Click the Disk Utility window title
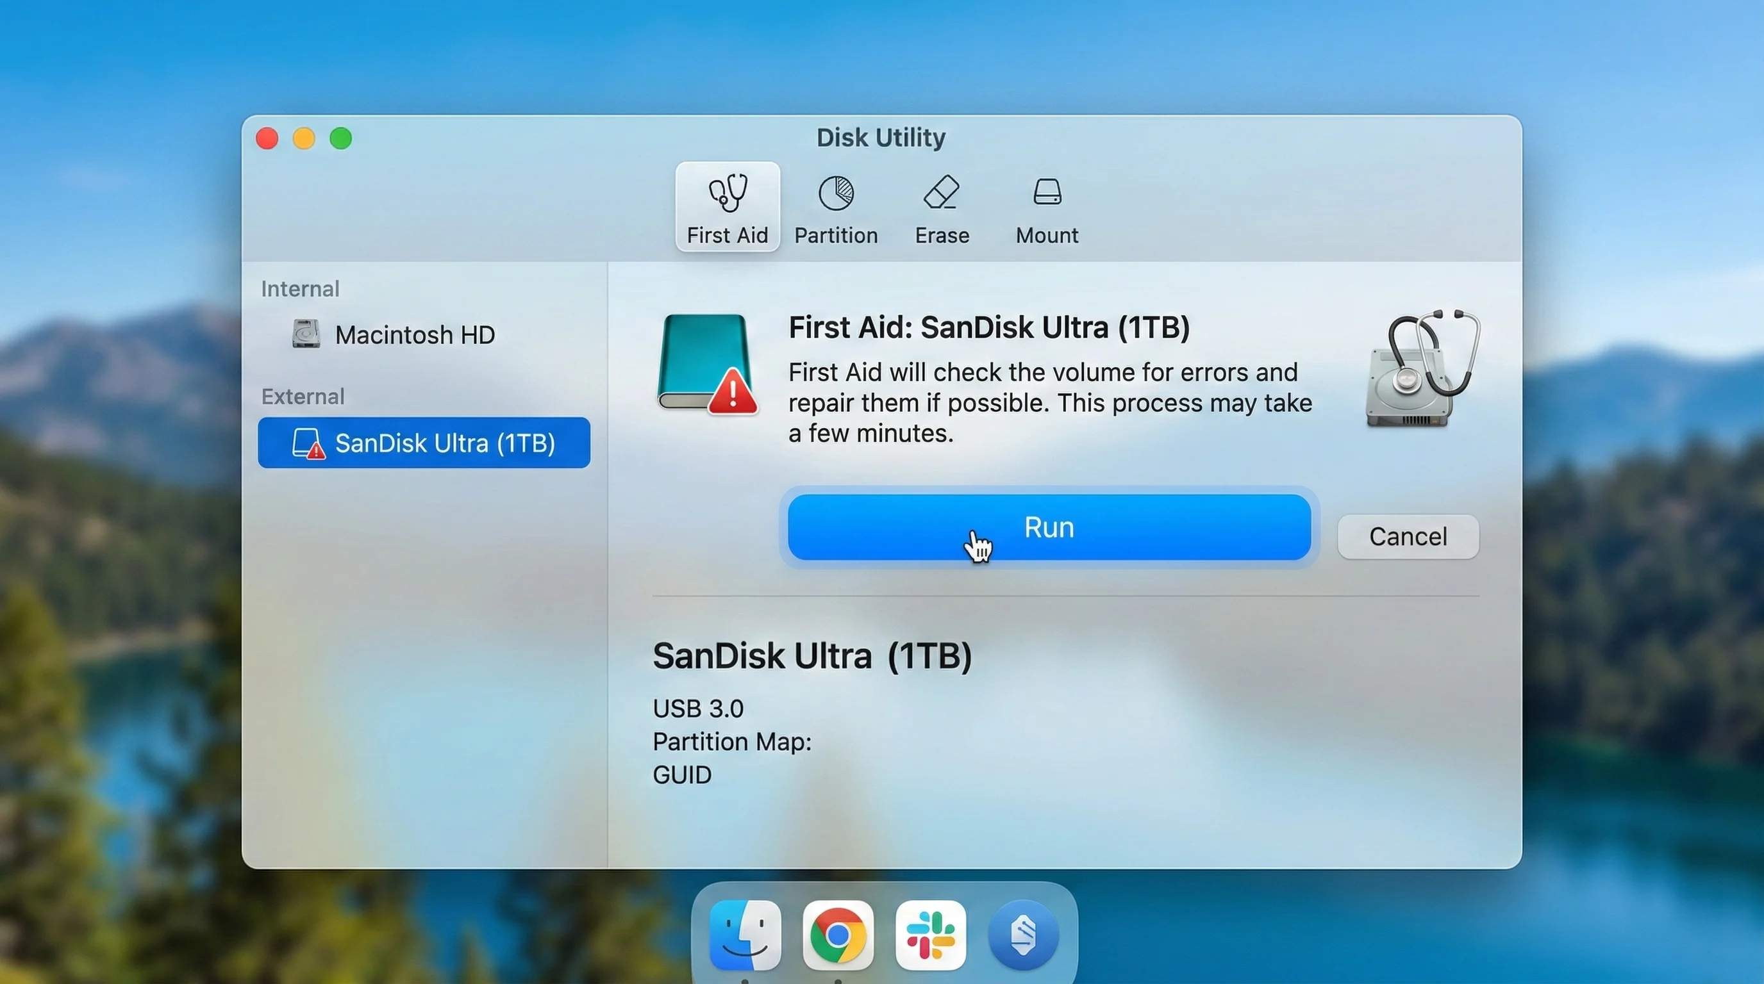The width and height of the screenshot is (1764, 984). (x=881, y=138)
